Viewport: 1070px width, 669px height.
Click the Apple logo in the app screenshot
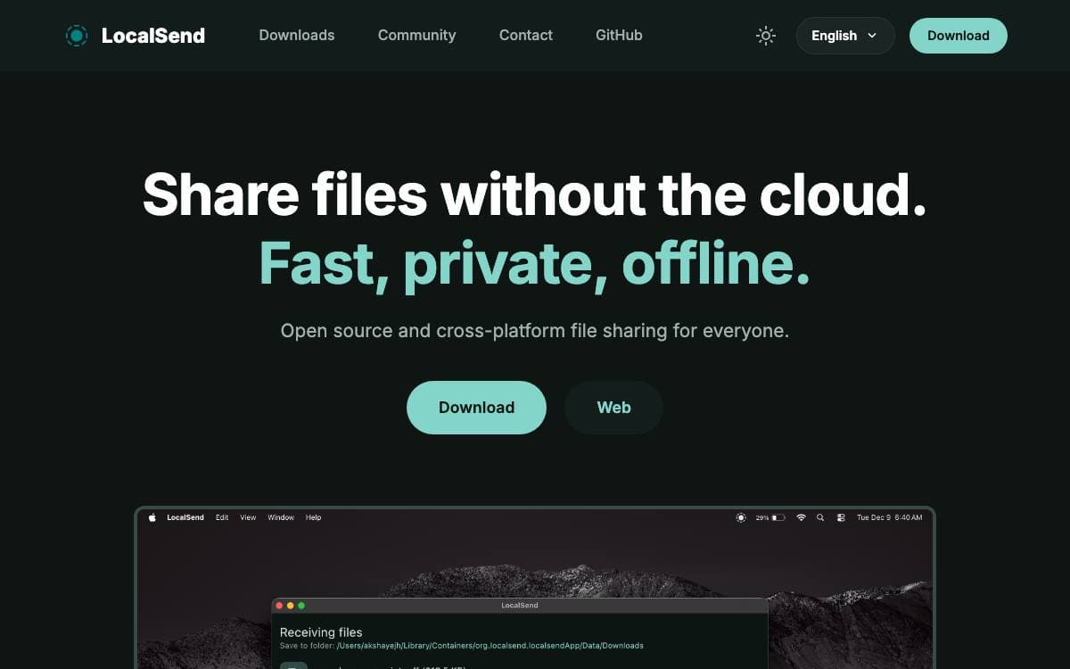pos(152,517)
